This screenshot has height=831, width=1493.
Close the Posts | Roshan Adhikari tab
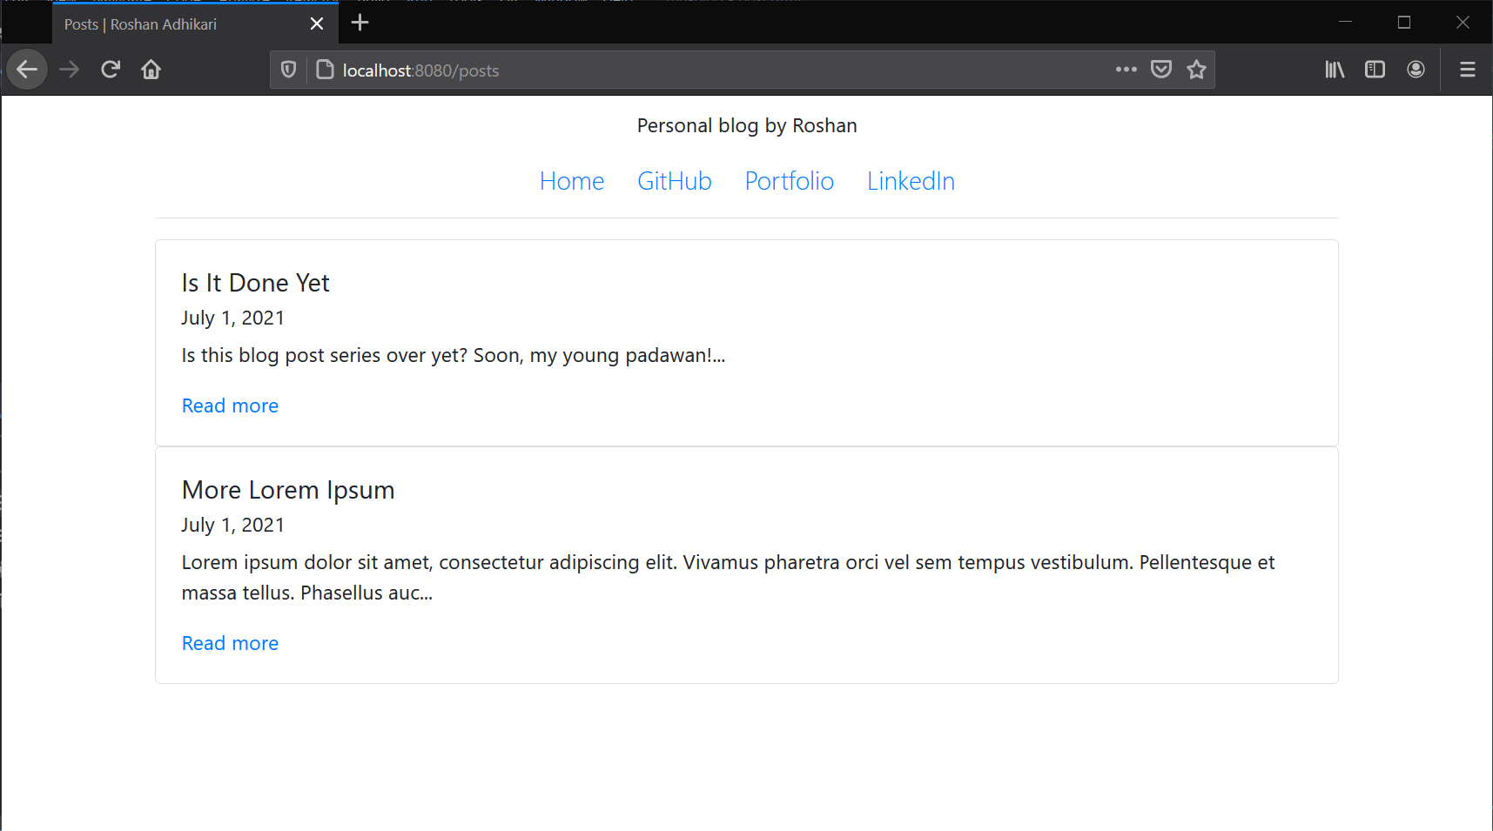(317, 24)
